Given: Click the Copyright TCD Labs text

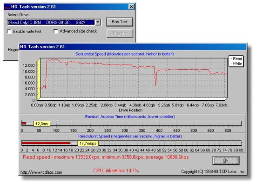Looking at the screenshot, I should coord(213,171).
